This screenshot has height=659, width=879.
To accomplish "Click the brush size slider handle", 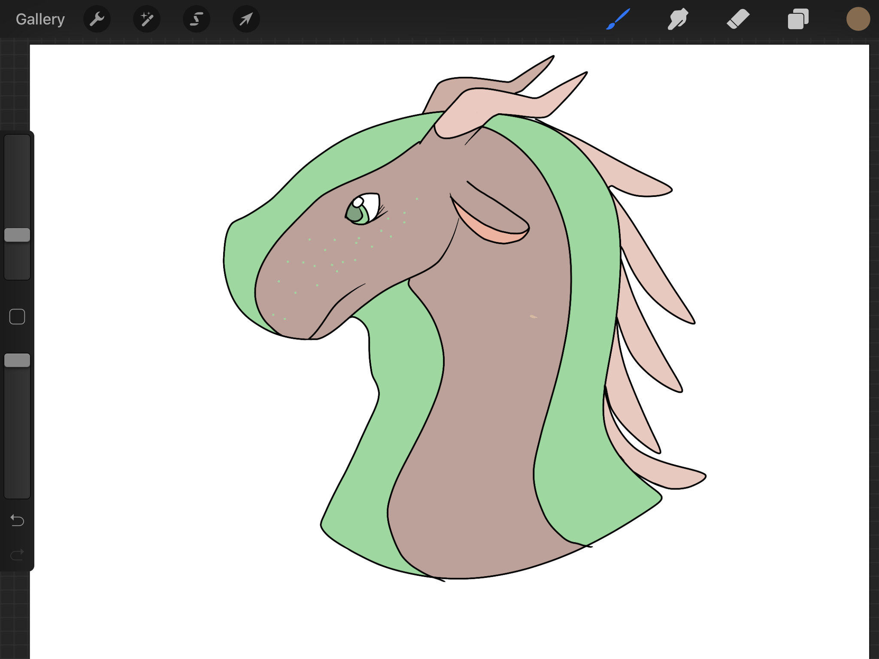I will [x=17, y=235].
